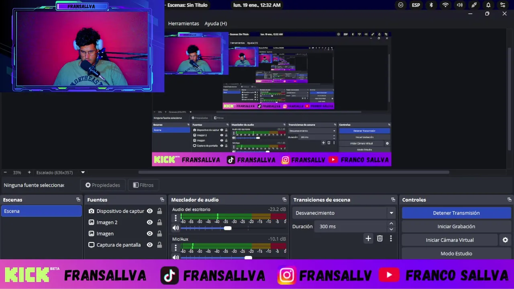Zoom out the preview with minus icon
Viewport: 514px width, 289px height.
tap(5, 173)
